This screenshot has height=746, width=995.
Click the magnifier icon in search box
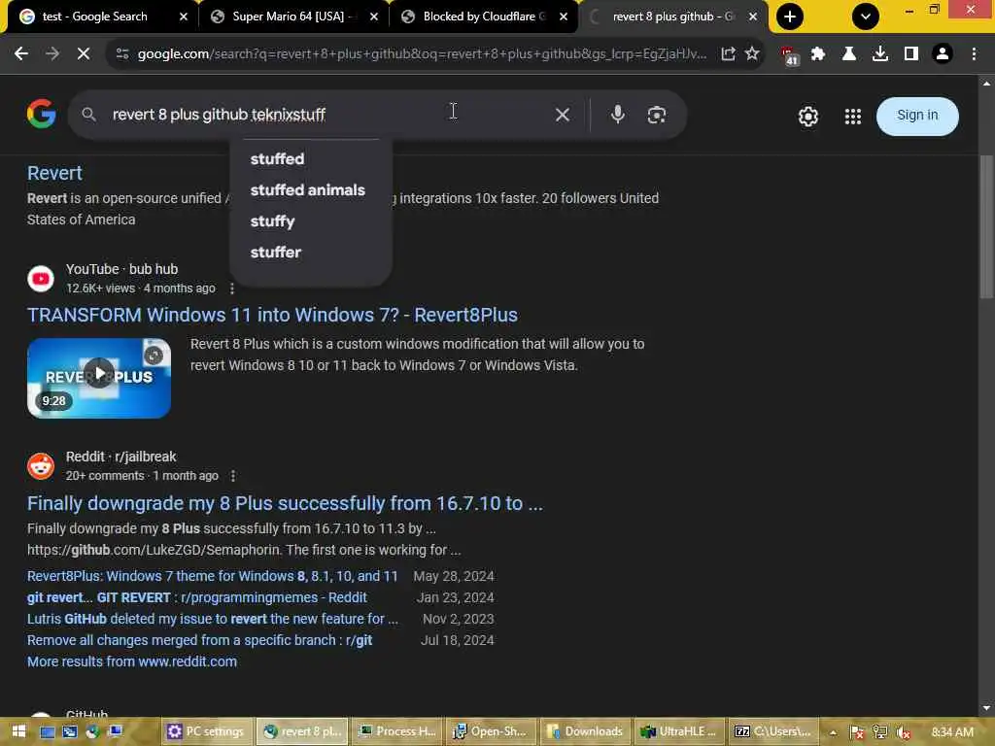pos(88,115)
